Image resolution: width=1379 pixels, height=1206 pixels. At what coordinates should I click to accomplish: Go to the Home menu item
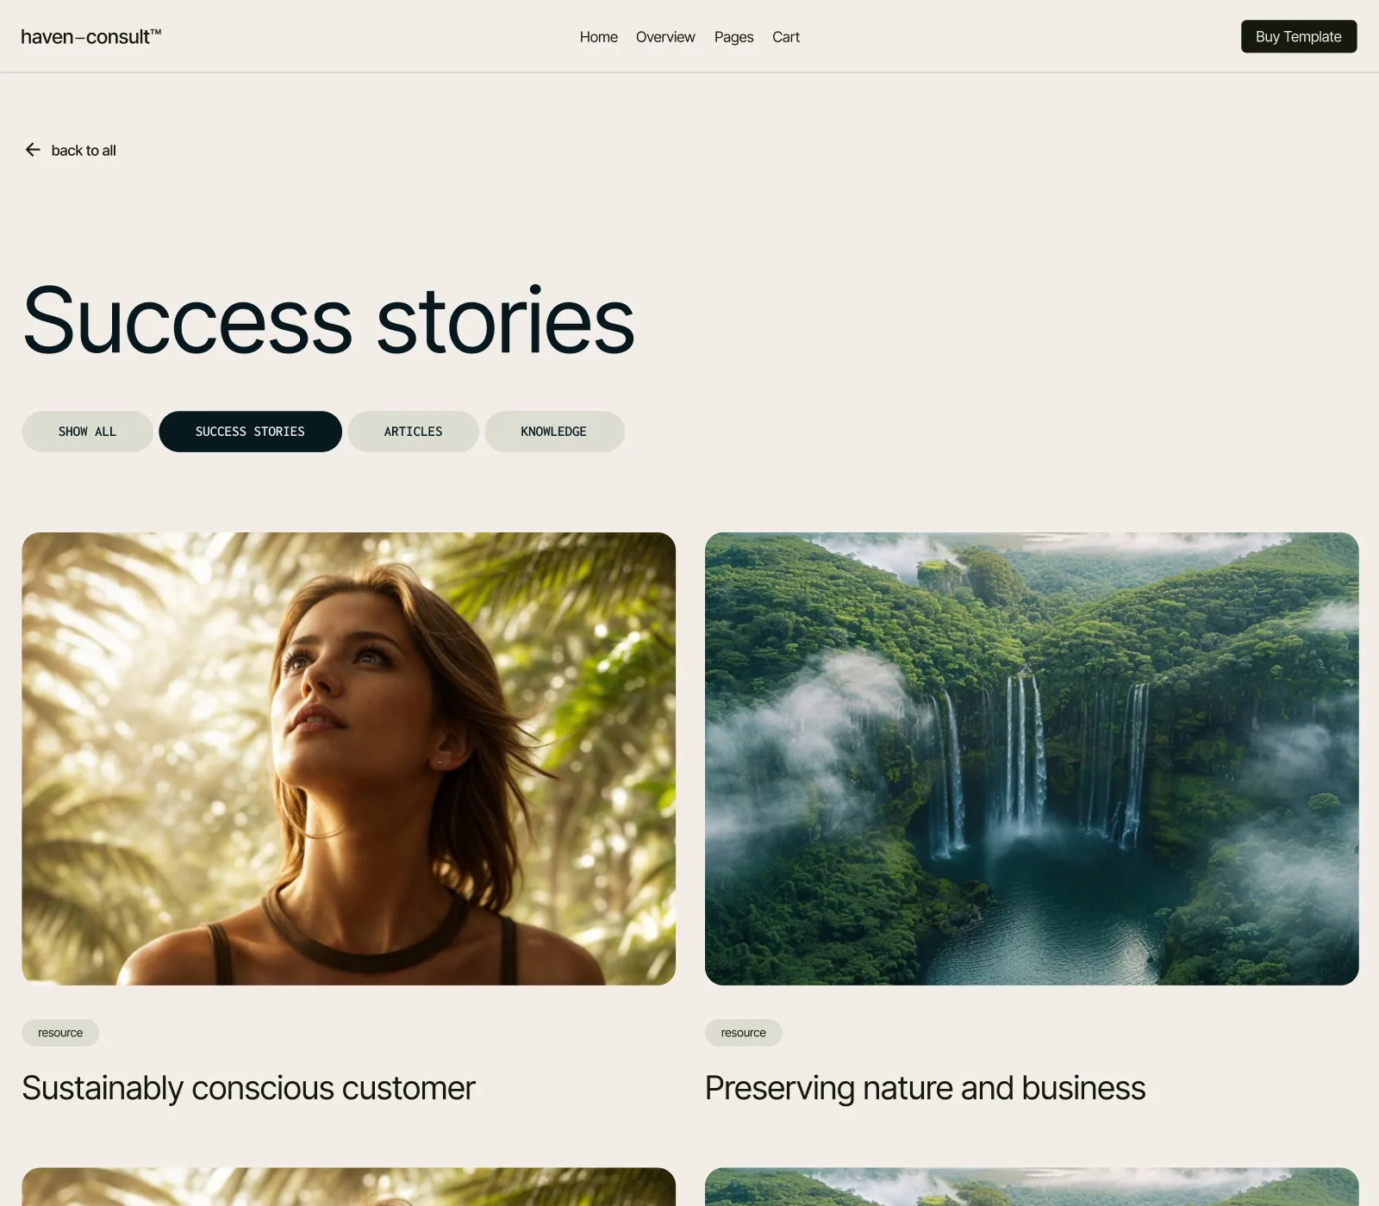[x=598, y=37]
